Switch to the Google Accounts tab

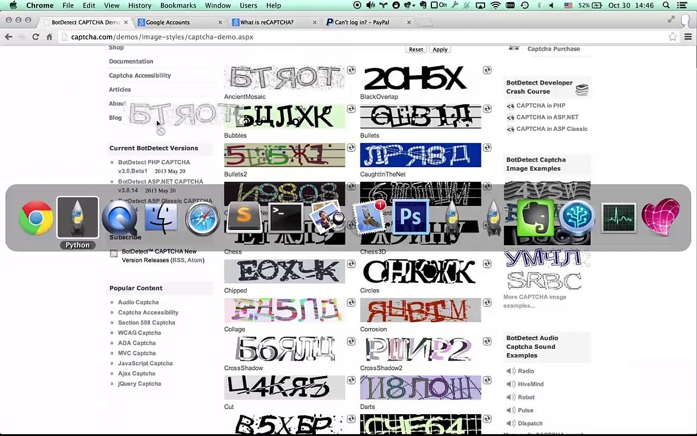point(179,22)
